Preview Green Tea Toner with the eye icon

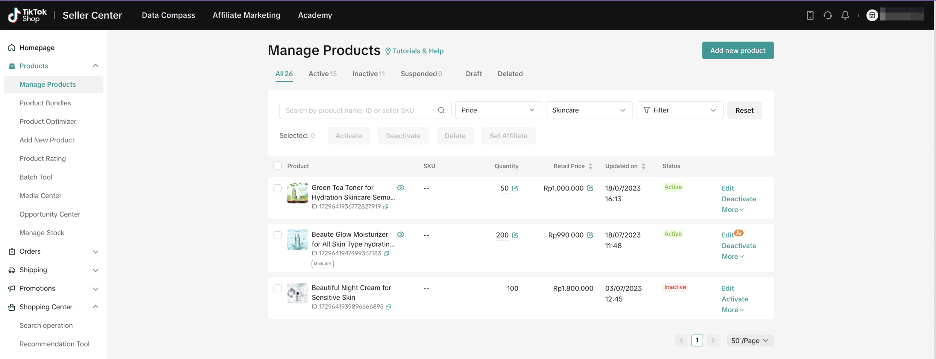coord(401,188)
